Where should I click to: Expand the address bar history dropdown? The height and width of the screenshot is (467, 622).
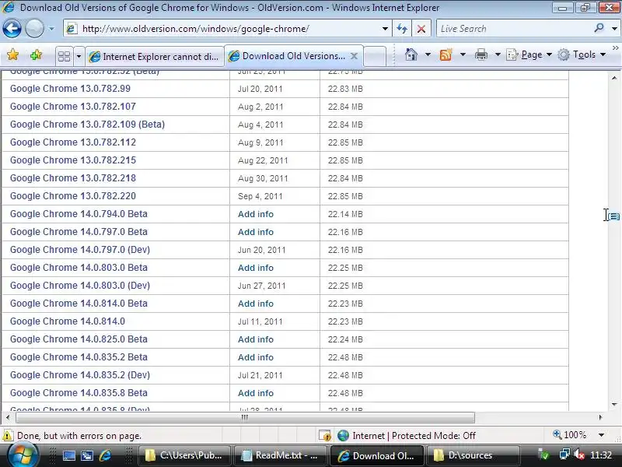385,29
